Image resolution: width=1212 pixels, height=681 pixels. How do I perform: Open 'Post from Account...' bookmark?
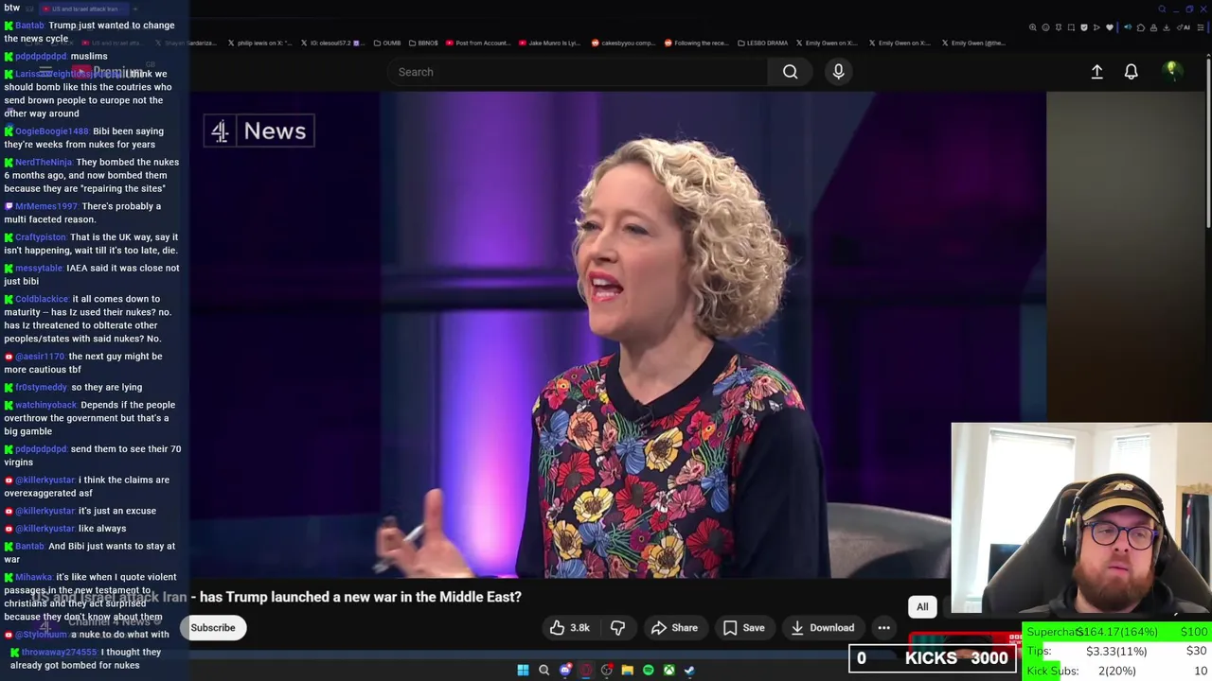coord(479,43)
